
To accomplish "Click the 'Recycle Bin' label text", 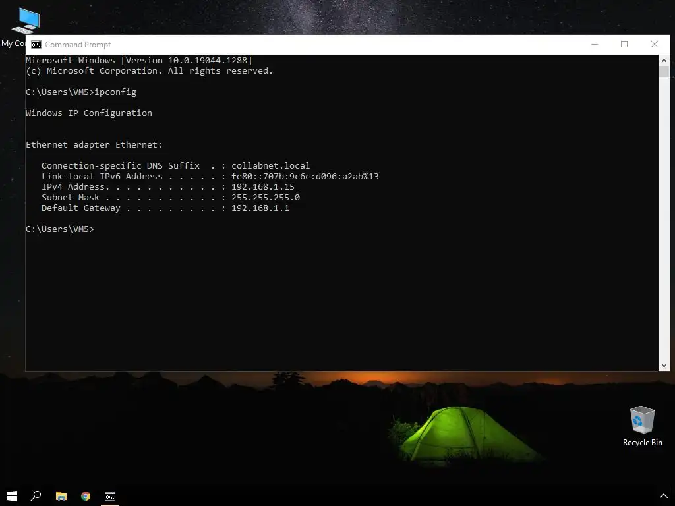I will [x=642, y=443].
